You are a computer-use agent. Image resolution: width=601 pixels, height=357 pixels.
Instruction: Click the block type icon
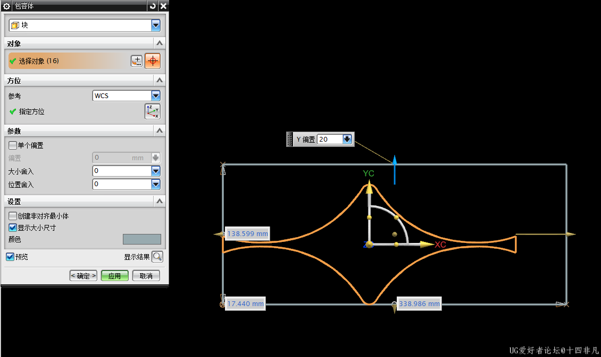[x=14, y=25]
